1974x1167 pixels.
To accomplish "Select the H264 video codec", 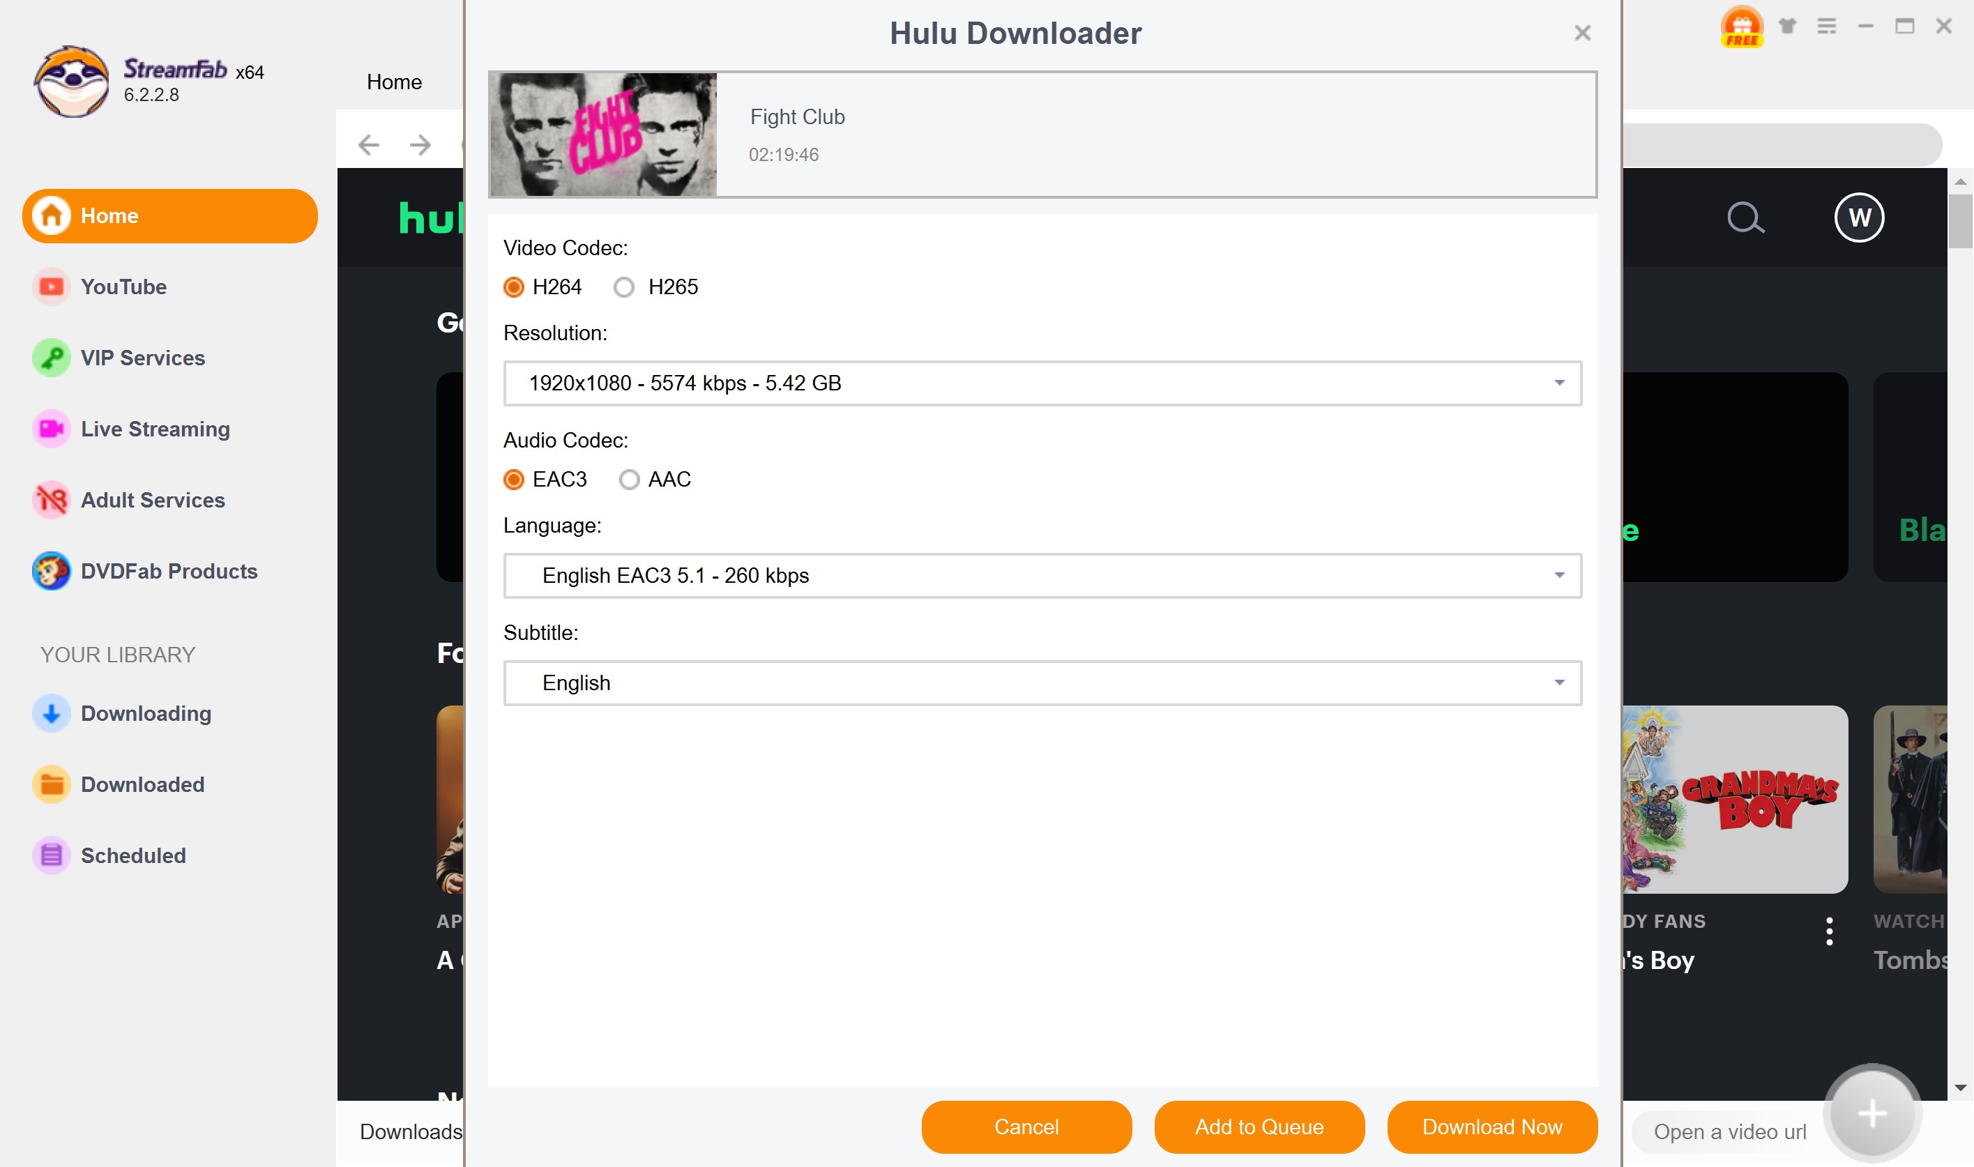I will click(514, 287).
